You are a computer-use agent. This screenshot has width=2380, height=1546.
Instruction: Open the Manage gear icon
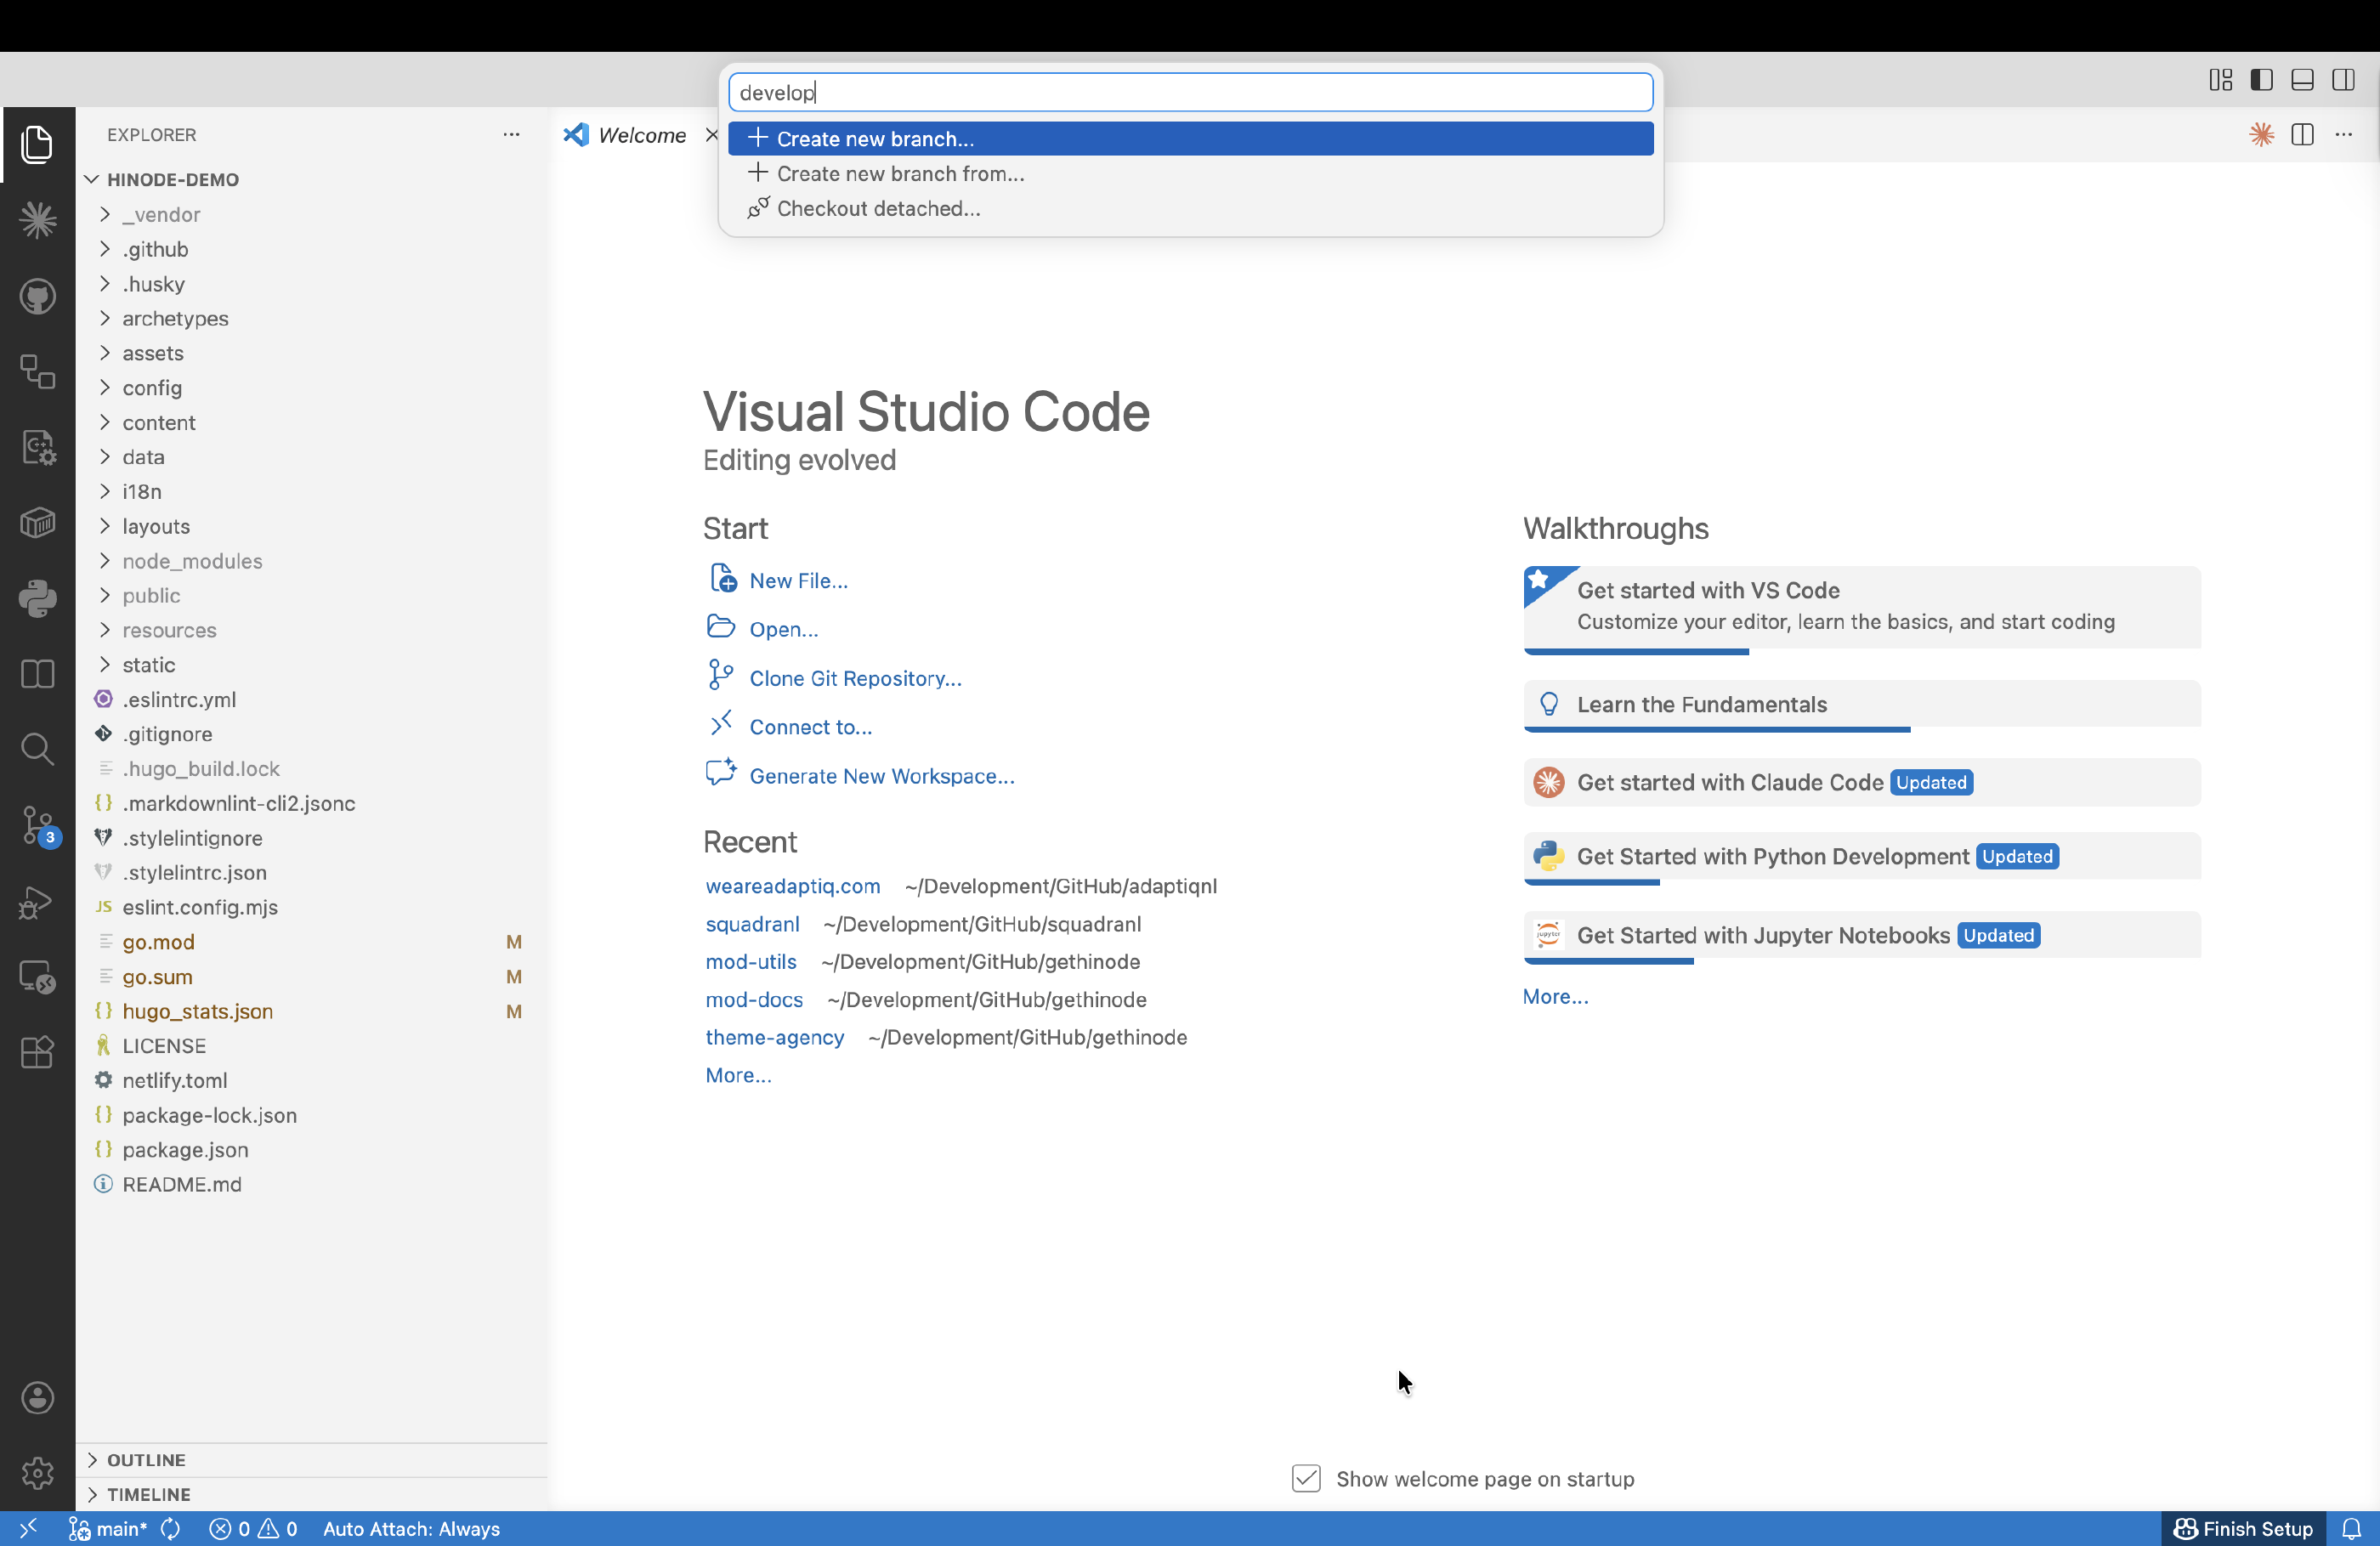[x=38, y=1472]
